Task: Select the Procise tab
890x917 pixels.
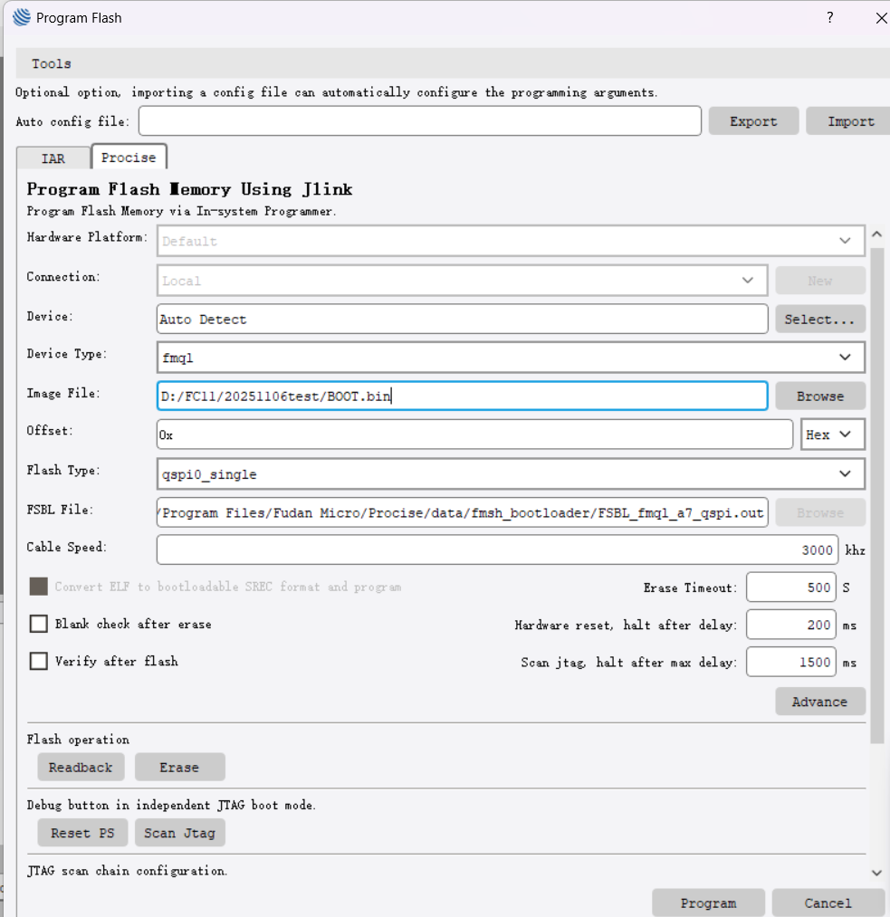Action: click(x=129, y=158)
